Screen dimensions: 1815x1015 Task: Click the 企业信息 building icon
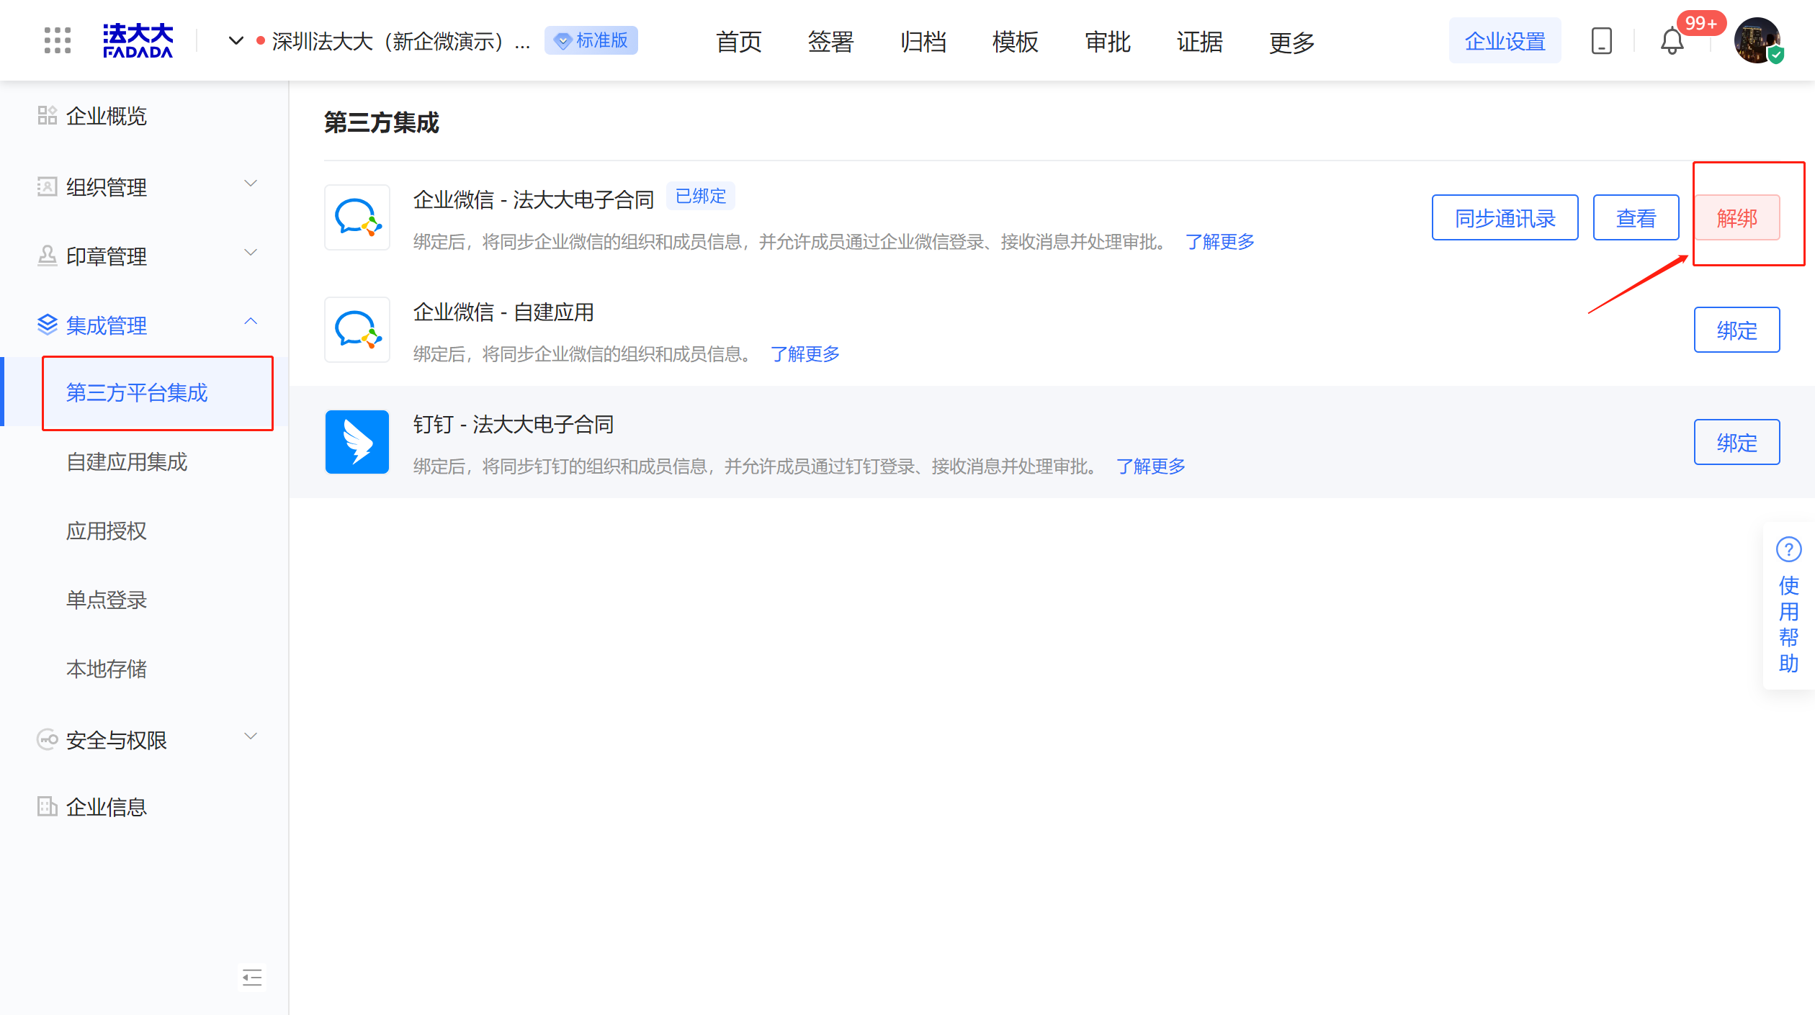(48, 806)
